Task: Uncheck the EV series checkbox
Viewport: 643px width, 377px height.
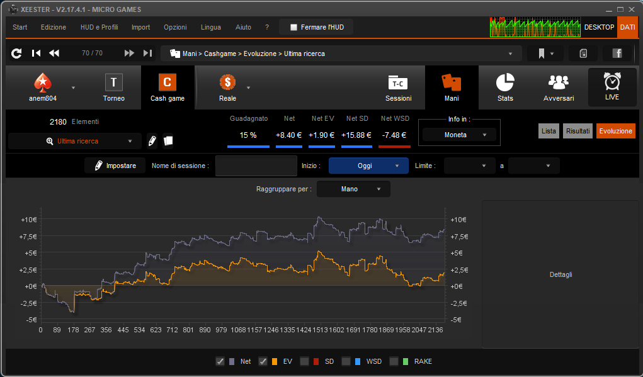Action: [263, 361]
